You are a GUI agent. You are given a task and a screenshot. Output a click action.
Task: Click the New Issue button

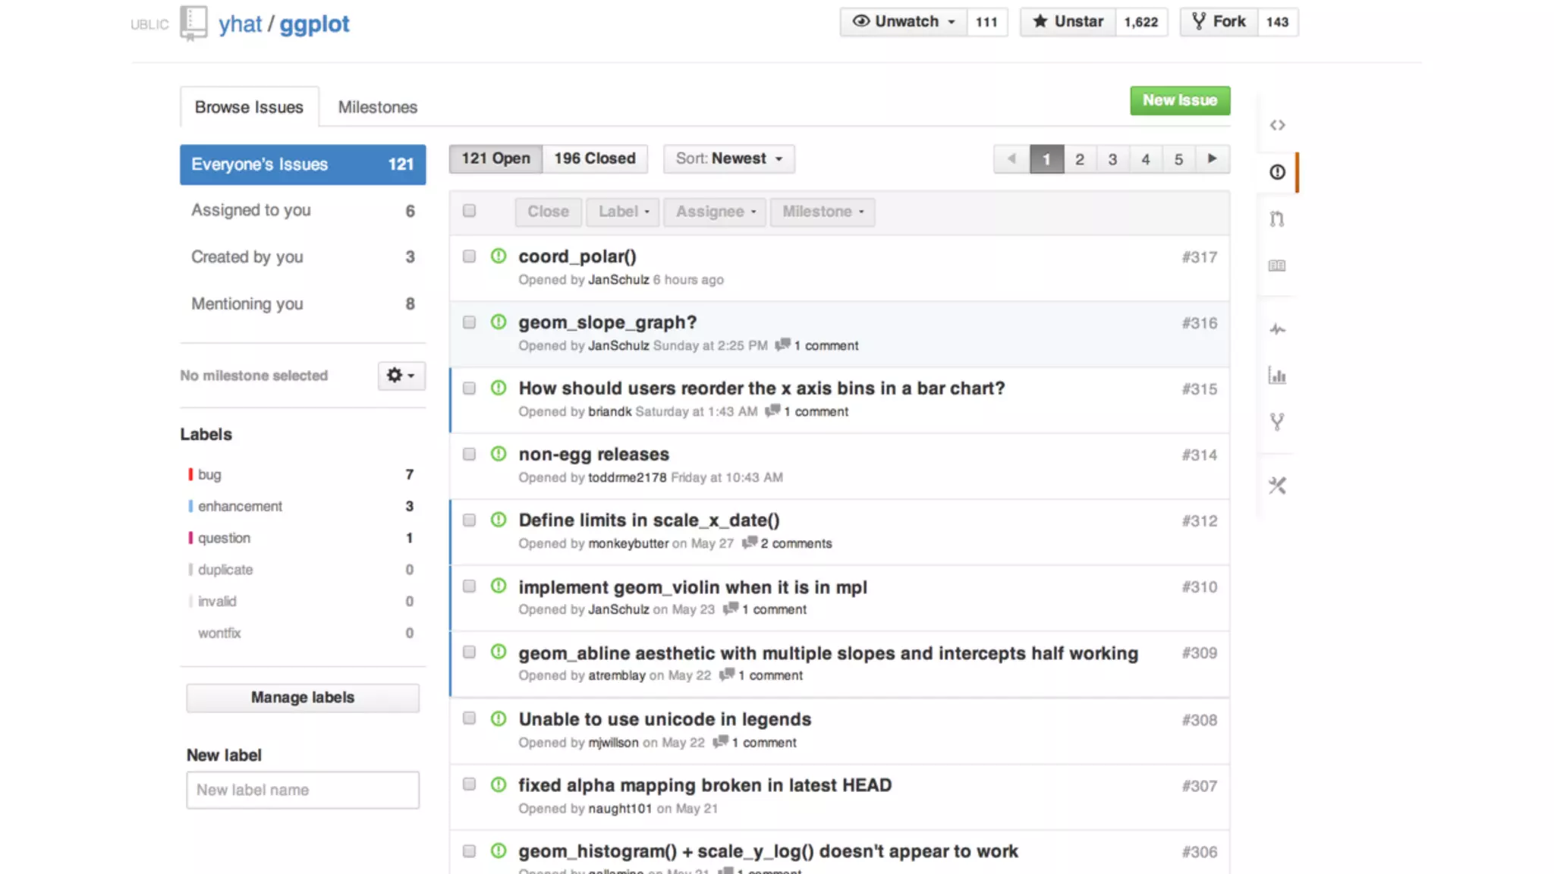click(1179, 100)
